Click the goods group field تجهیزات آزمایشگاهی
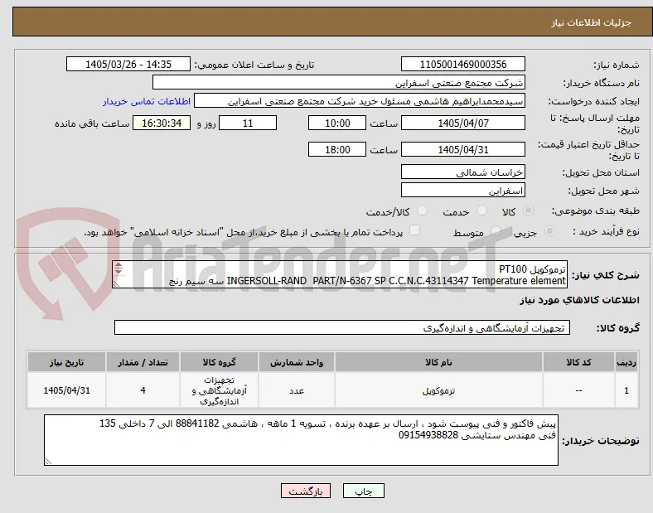This screenshot has height=513, width=653. coord(342,327)
